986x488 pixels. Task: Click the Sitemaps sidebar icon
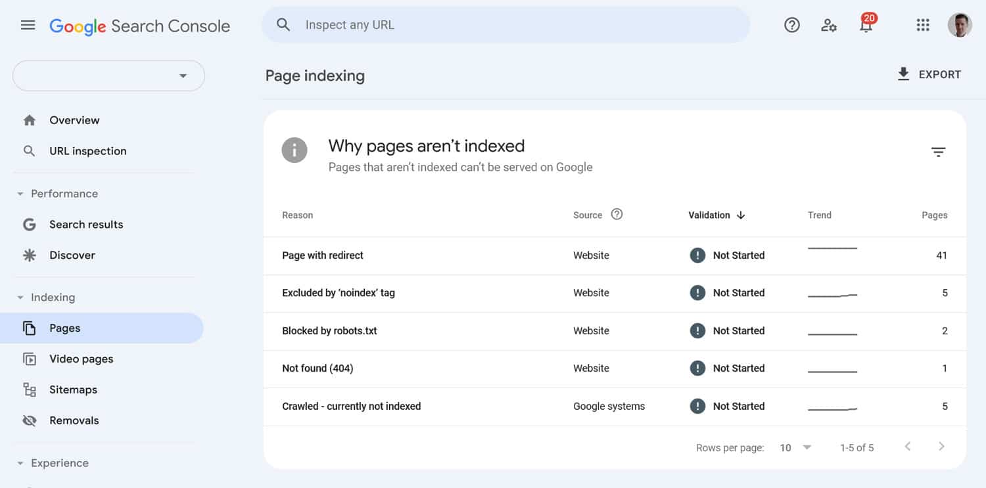30,389
